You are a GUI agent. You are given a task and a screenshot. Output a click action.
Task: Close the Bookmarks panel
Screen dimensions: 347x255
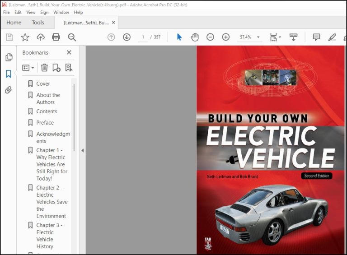click(69, 52)
